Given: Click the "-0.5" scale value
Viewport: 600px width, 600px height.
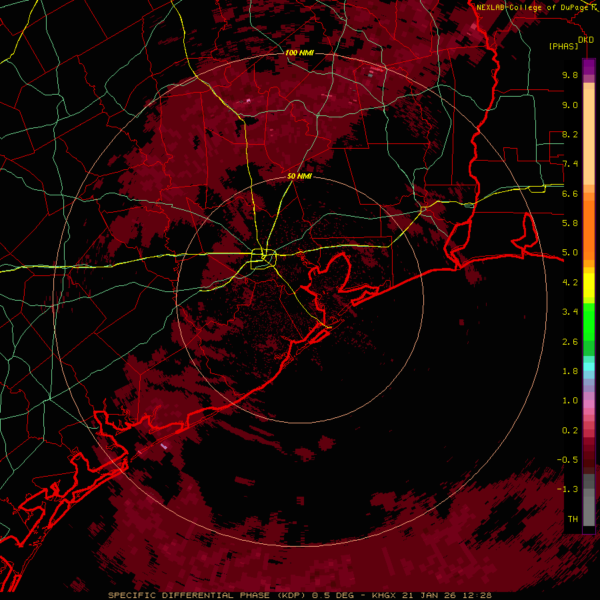Looking at the screenshot, I should point(567,460).
